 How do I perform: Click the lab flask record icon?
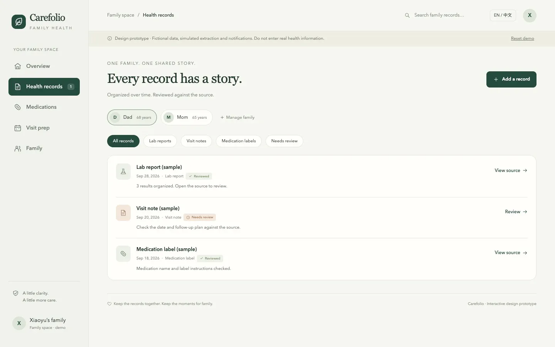click(x=123, y=172)
